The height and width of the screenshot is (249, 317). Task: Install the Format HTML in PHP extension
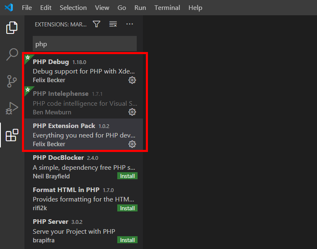[127, 208]
